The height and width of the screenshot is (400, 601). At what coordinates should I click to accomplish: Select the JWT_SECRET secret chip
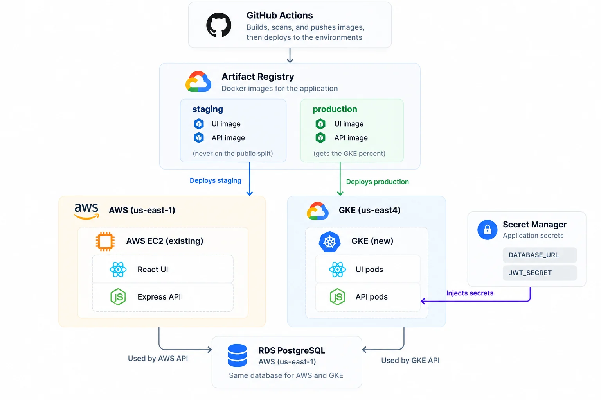coord(540,273)
